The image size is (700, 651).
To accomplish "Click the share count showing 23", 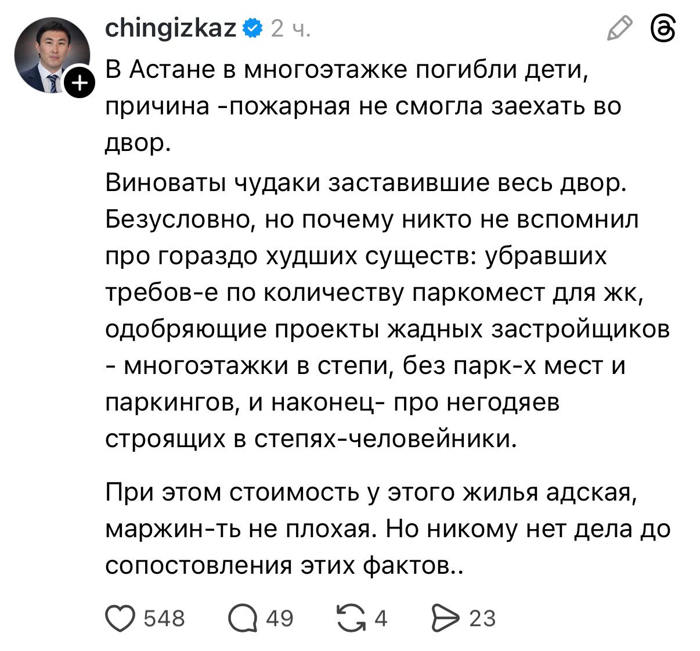I will coord(482,618).
